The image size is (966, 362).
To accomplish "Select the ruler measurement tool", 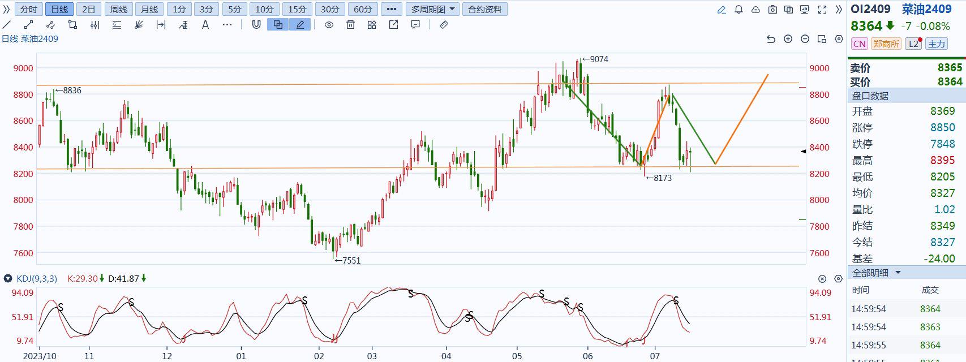I will pyautogui.click(x=444, y=25).
